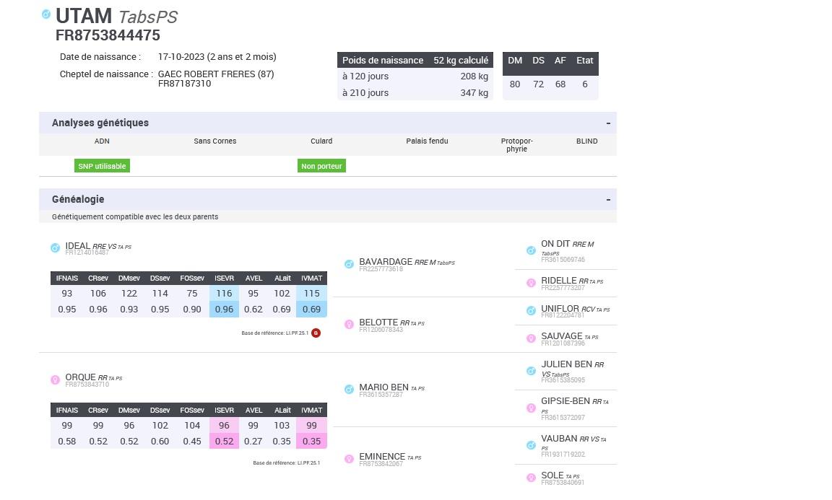Click the female icon beside EMINENCE
Viewport: 832px width, 500px height.
[x=349, y=459]
